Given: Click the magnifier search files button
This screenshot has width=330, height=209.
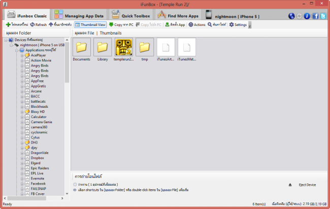Looking at the screenshot, I should [x=217, y=25].
